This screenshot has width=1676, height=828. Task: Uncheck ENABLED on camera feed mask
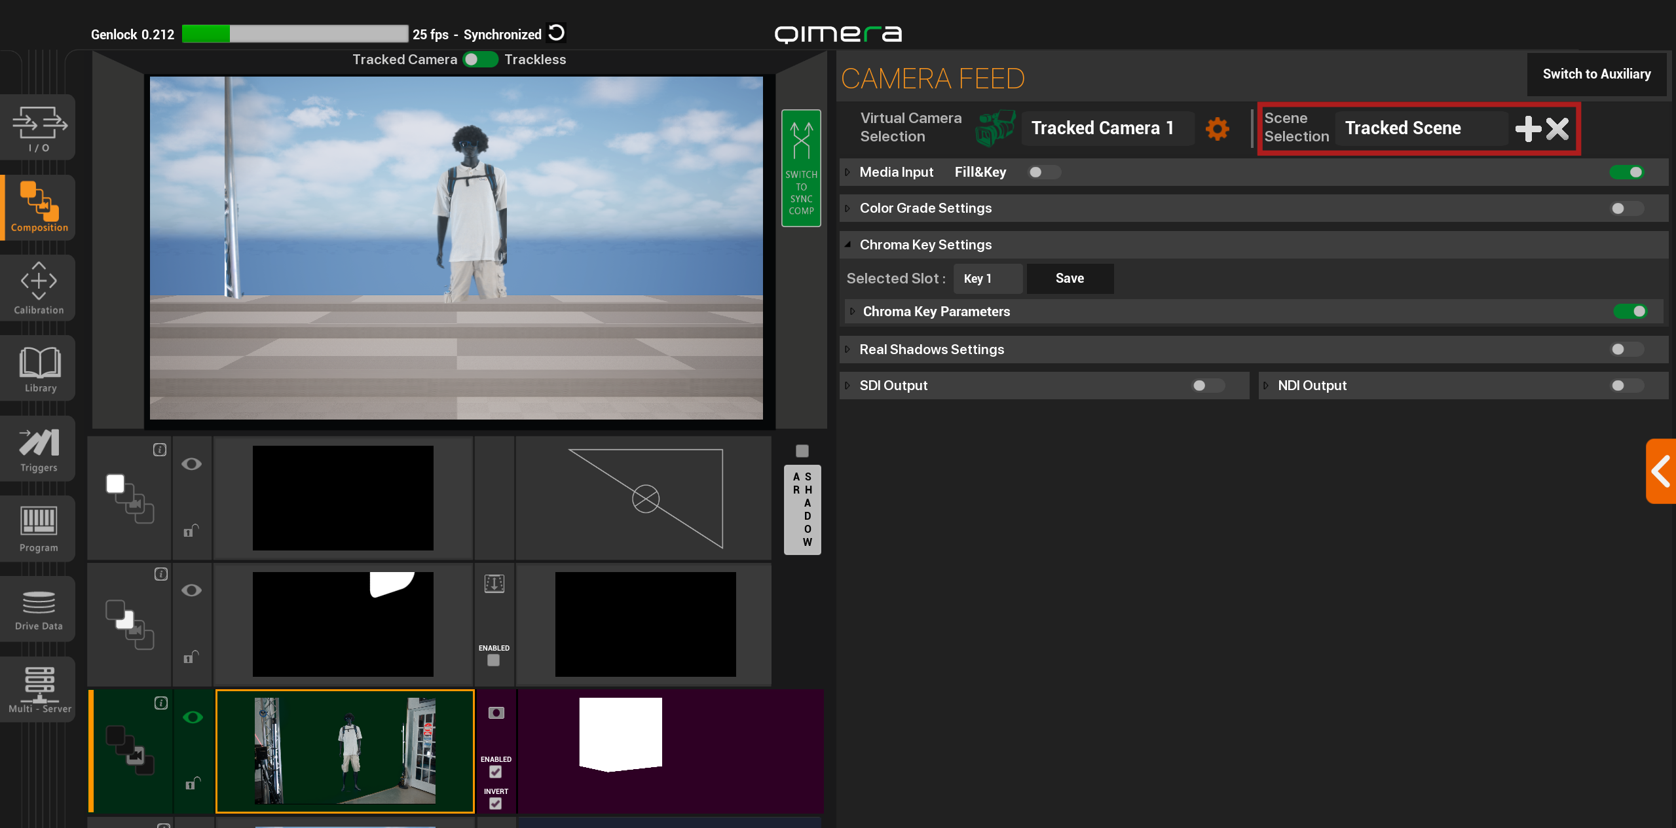coord(495,772)
